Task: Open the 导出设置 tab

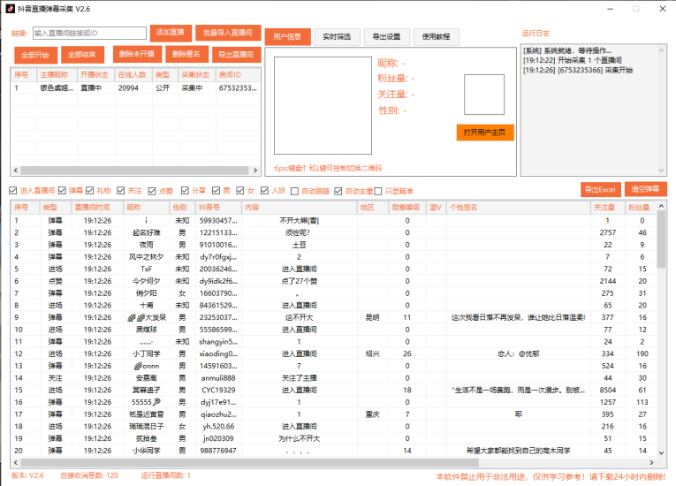Action: click(387, 36)
